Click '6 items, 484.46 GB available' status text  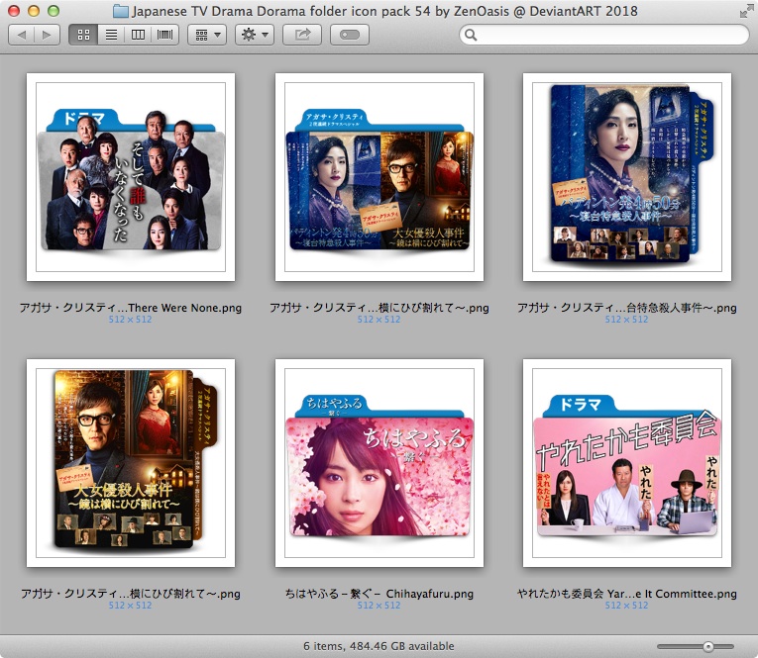click(x=379, y=646)
